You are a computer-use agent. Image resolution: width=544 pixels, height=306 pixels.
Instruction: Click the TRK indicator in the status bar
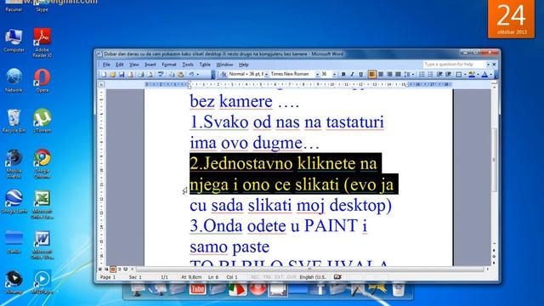pos(267,277)
